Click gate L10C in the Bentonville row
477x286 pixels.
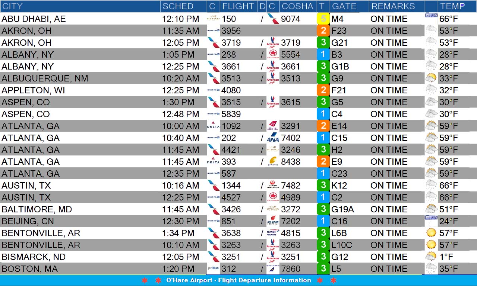[x=342, y=245]
